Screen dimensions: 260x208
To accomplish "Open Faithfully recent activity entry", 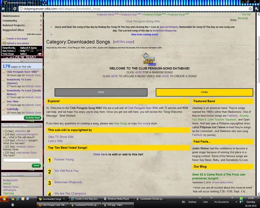I will (13, 109).
